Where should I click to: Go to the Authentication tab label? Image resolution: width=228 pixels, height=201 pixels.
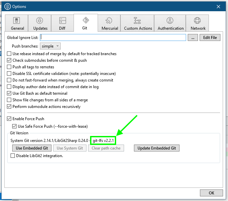tap(171, 28)
